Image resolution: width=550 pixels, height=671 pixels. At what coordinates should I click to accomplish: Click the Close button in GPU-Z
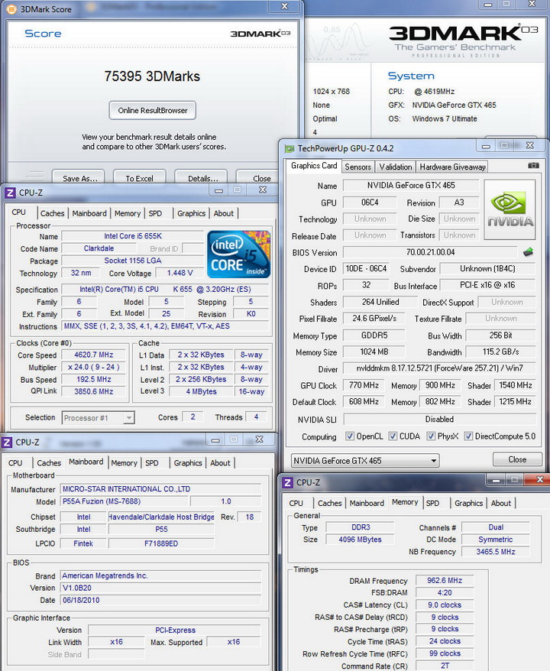tap(517, 459)
